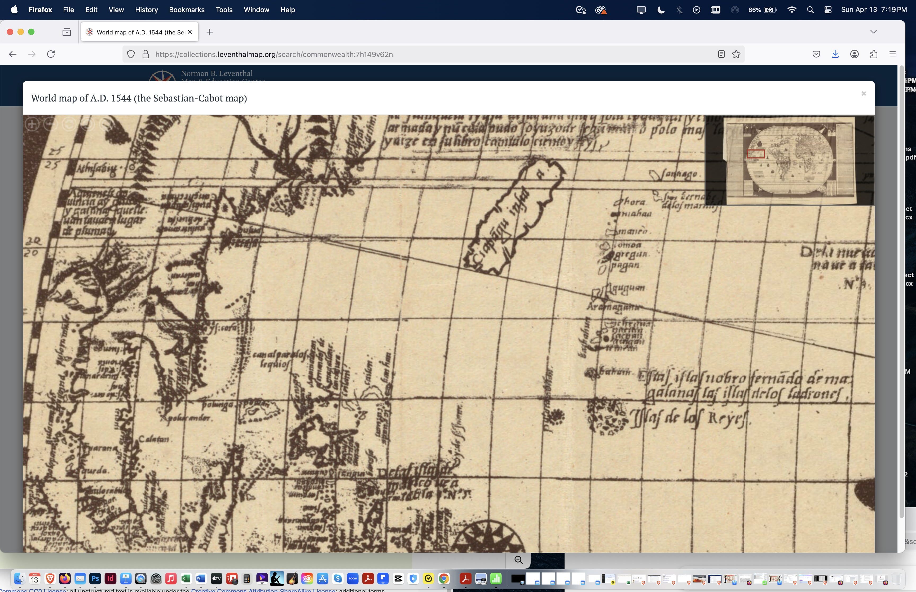Launch Google Chrome from the Dock
This screenshot has width=916, height=592.
pyautogui.click(x=444, y=578)
